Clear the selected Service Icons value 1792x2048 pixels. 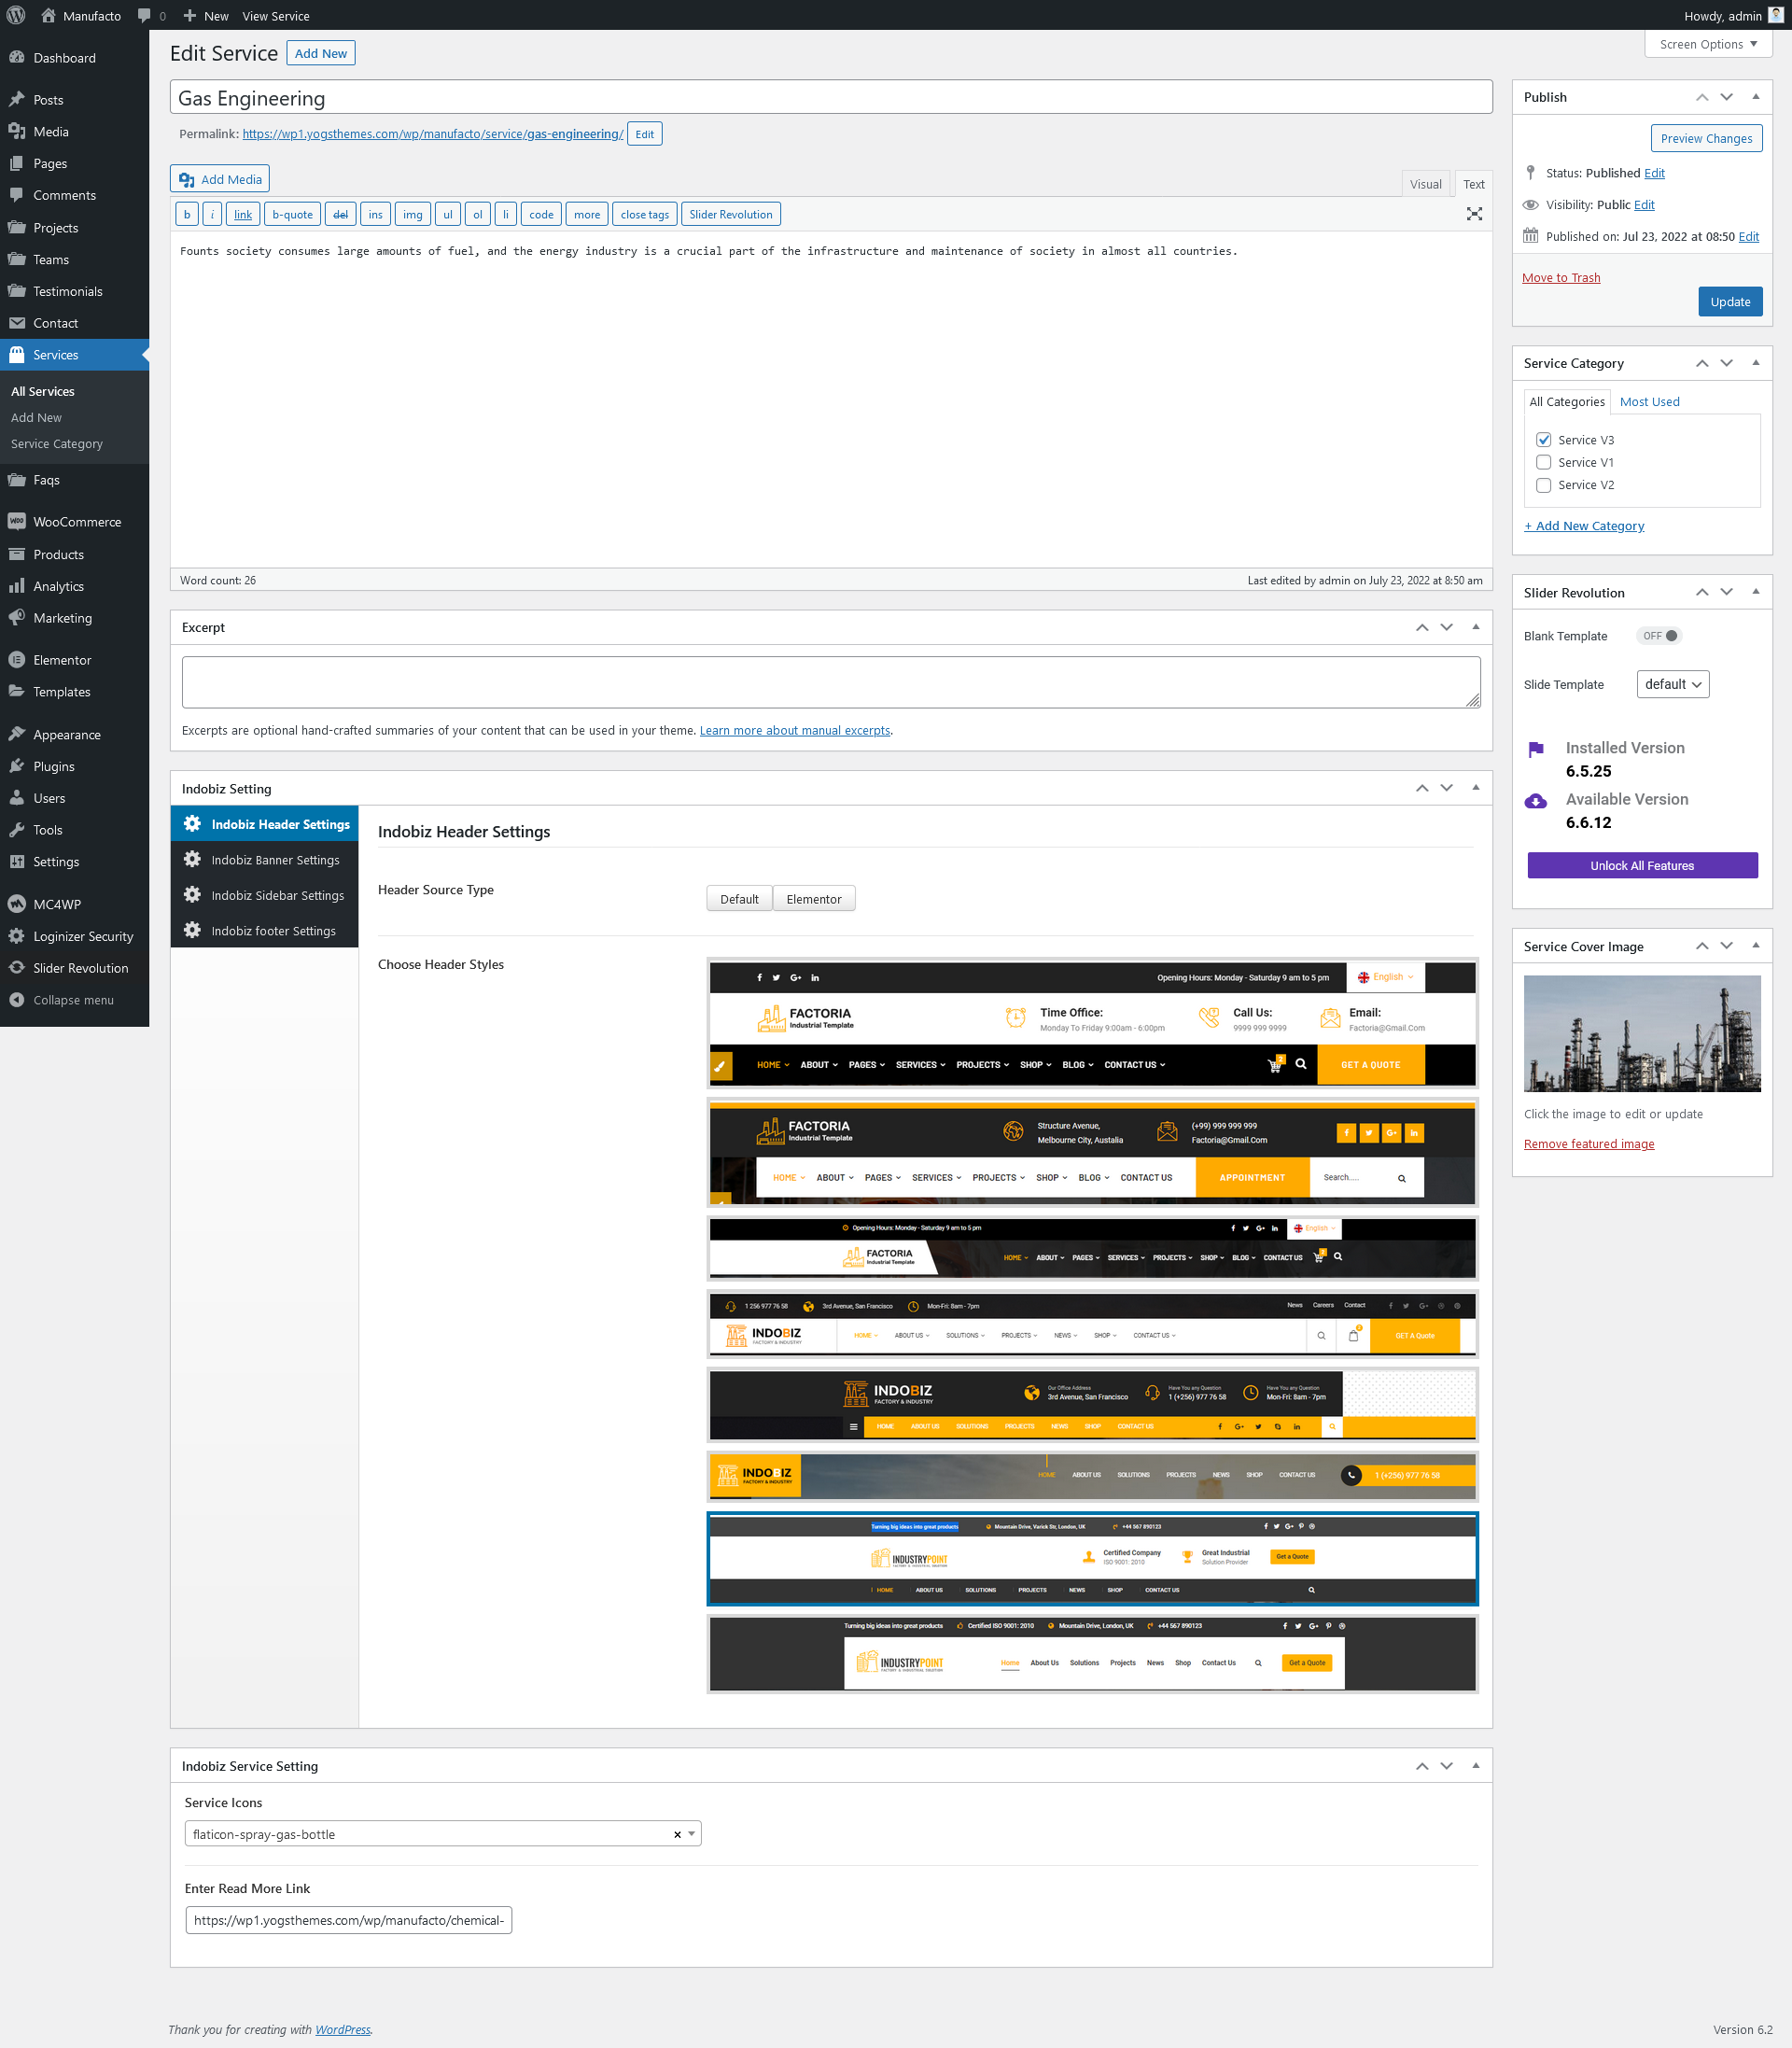(676, 1834)
